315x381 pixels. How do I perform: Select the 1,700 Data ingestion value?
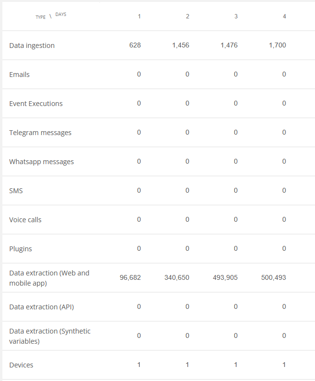pos(278,45)
